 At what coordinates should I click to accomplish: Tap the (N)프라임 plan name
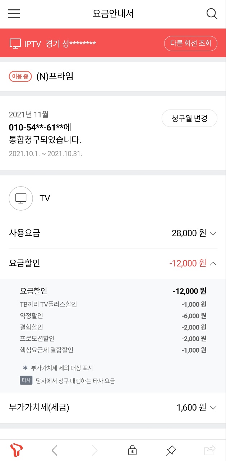click(55, 76)
